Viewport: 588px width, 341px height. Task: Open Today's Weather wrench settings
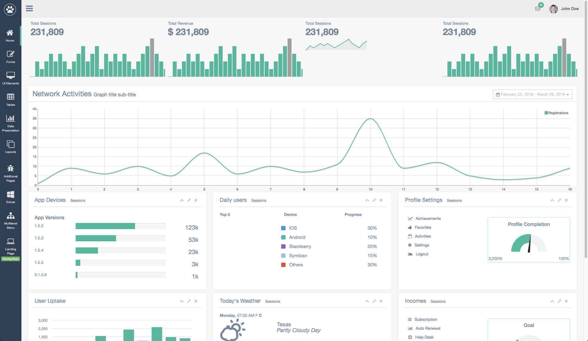tap(374, 301)
